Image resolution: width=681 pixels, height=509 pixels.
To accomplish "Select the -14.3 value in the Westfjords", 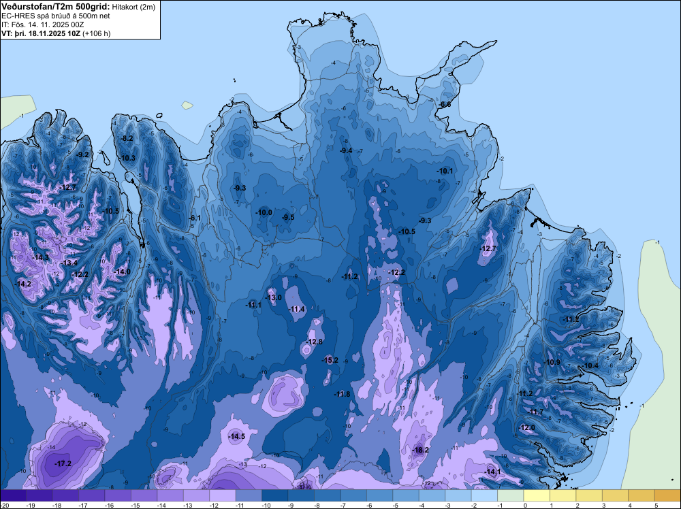I will (x=40, y=257).
